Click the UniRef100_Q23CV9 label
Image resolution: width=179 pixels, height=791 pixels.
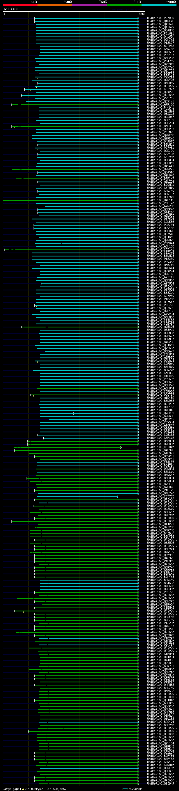pyautogui.click(x=161, y=509)
